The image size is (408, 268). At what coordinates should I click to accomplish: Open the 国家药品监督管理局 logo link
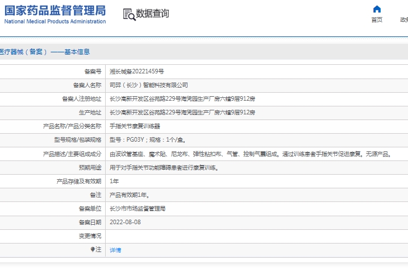point(55,11)
